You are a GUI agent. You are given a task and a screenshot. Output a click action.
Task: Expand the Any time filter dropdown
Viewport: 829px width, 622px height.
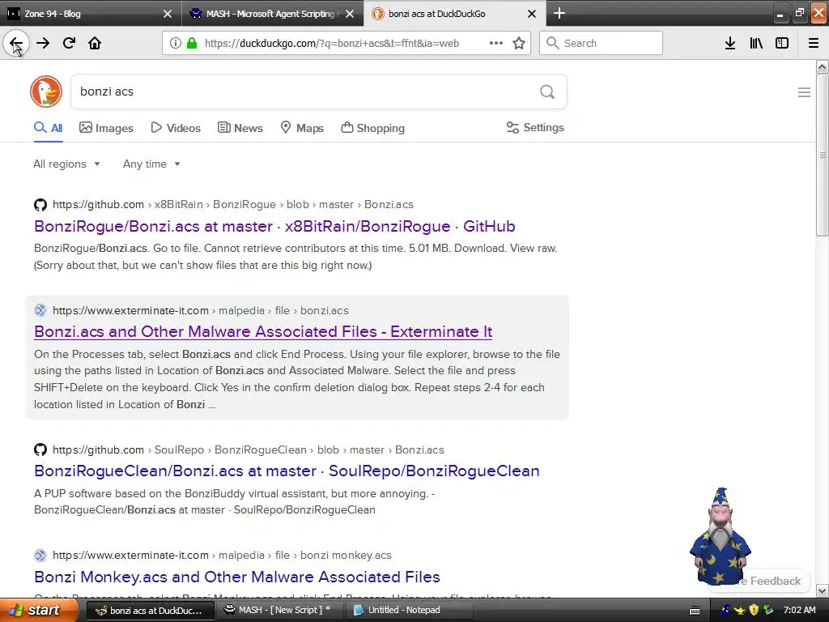(151, 164)
